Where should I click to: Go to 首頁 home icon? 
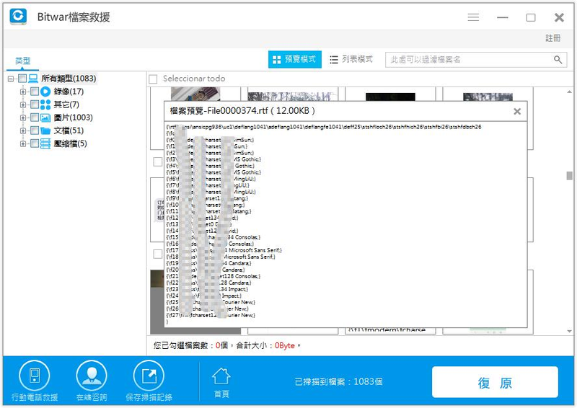click(221, 376)
